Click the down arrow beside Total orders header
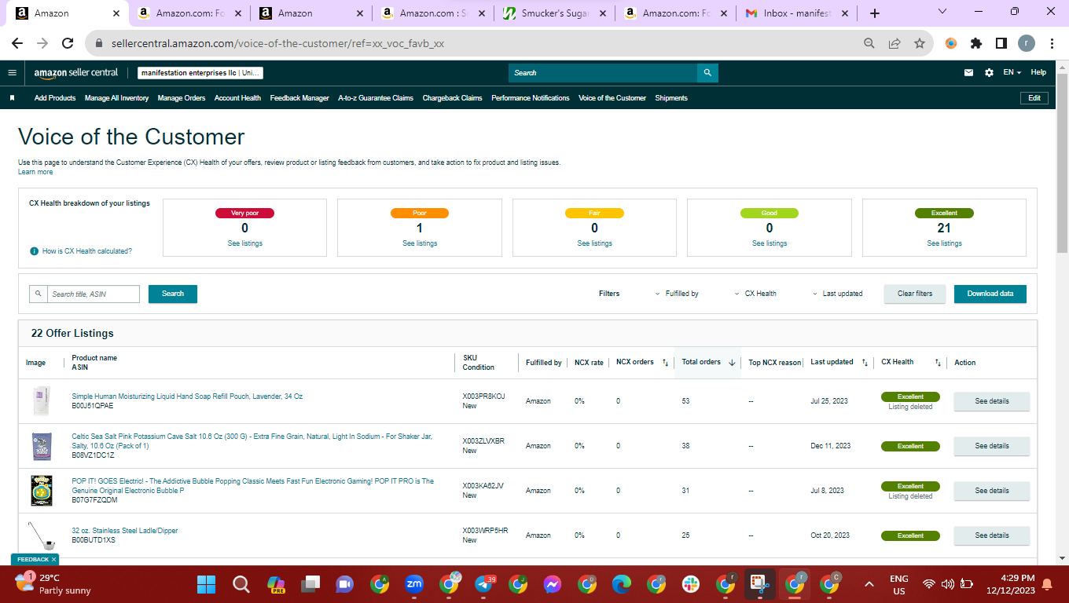Image resolution: width=1069 pixels, height=603 pixels. [x=732, y=363]
